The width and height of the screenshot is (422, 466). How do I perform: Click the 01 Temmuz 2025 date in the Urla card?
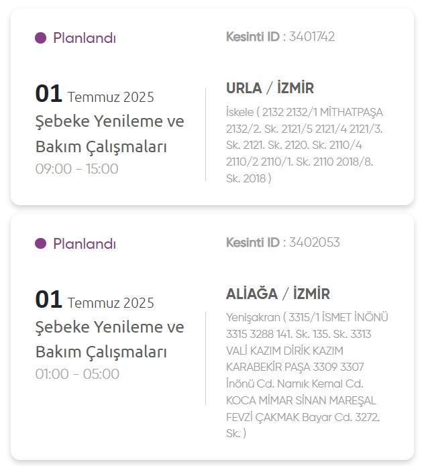point(95,94)
